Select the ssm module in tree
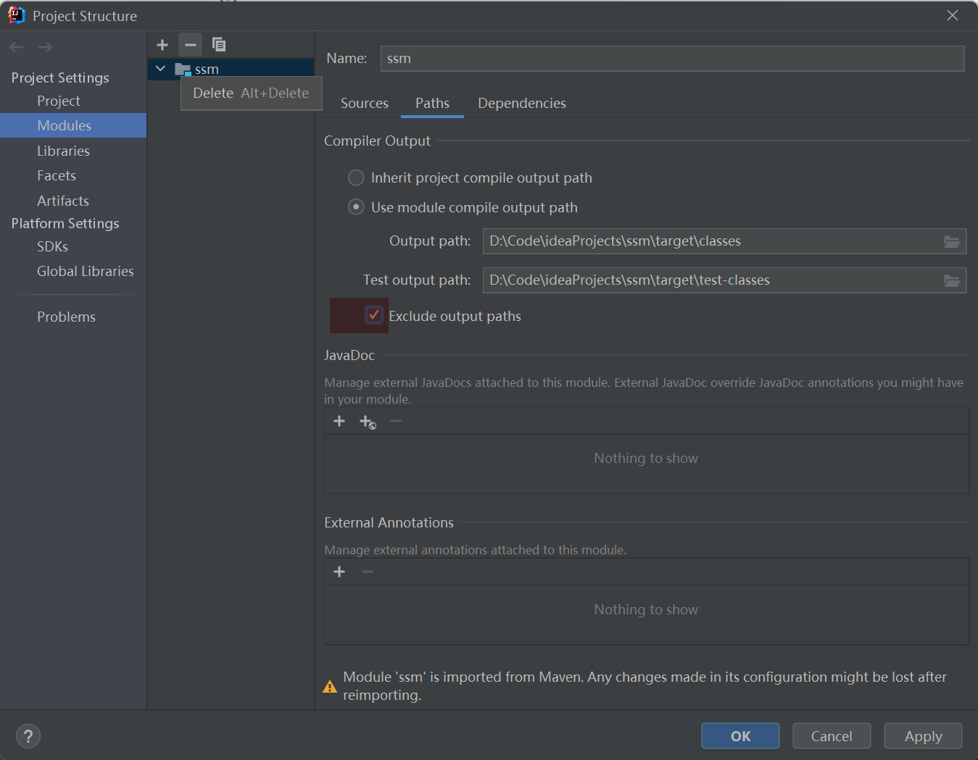 click(231, 69)
